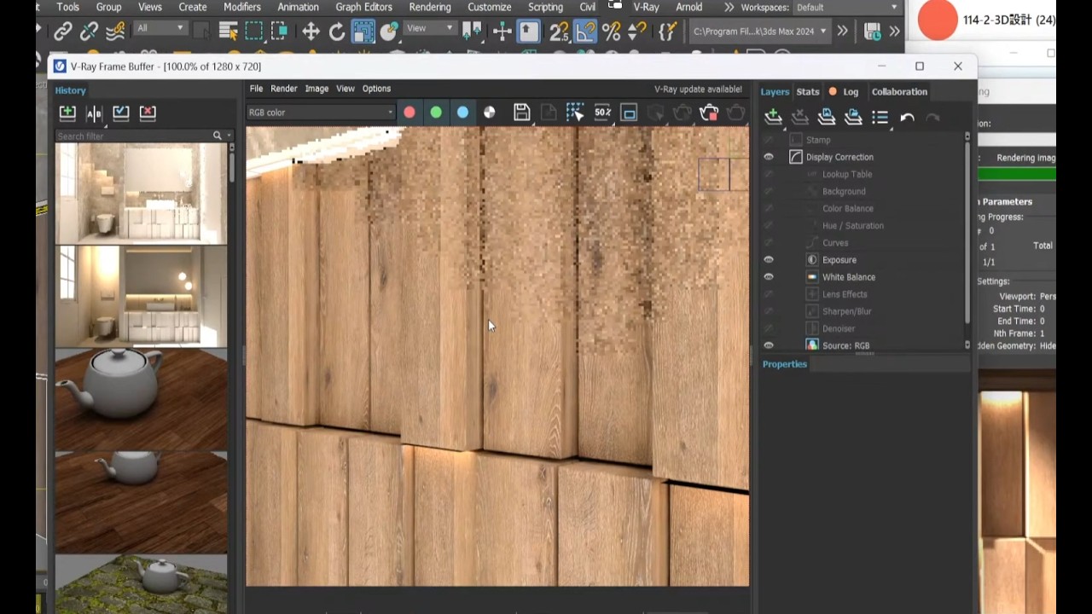
Task: Open the frame buffer Options menu
Action: click(x=376, y=89)
